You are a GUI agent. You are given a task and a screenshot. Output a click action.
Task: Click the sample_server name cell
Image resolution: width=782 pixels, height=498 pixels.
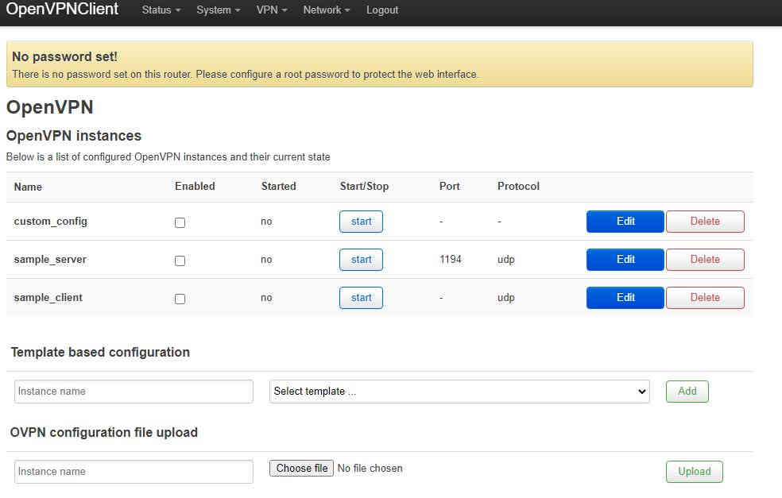click(x=50, y=260)
